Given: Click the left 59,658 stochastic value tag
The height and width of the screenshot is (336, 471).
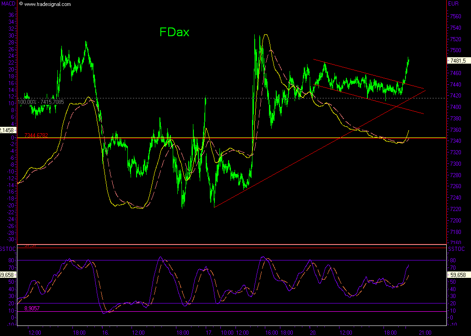Looking at the screenshot, I should (x=8, y=275).
